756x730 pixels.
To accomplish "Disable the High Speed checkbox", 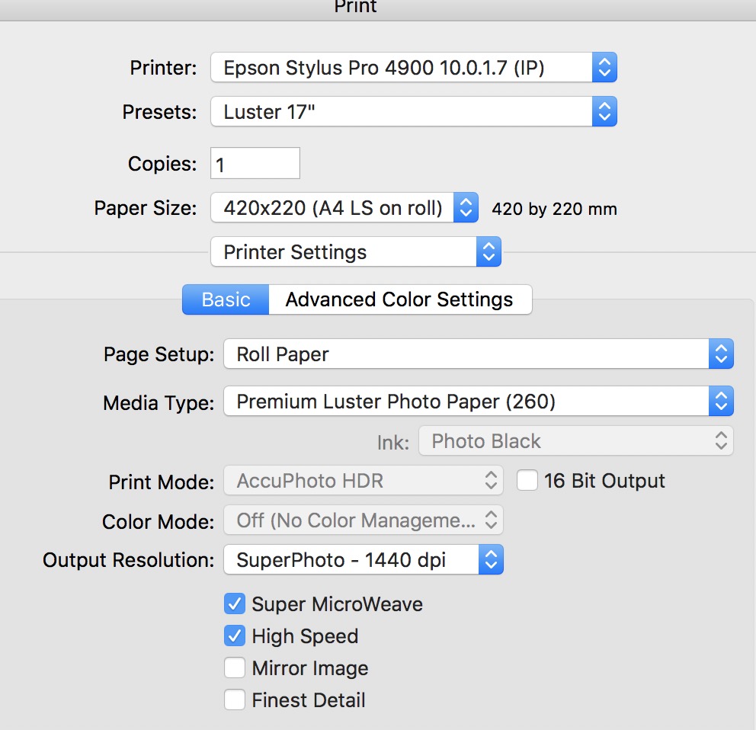I will pyautogui.click(x=235, y=636).
